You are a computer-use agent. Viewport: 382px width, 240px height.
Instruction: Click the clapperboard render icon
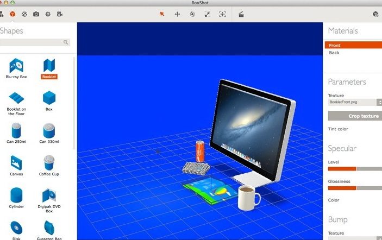click(x=241, y=14)
